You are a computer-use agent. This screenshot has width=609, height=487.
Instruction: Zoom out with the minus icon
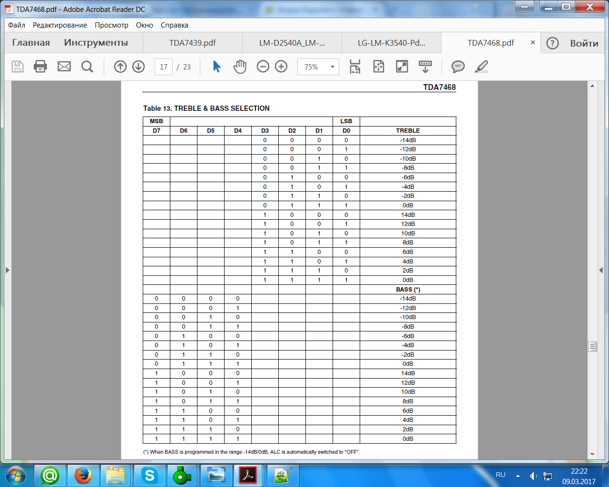point(263,67)
